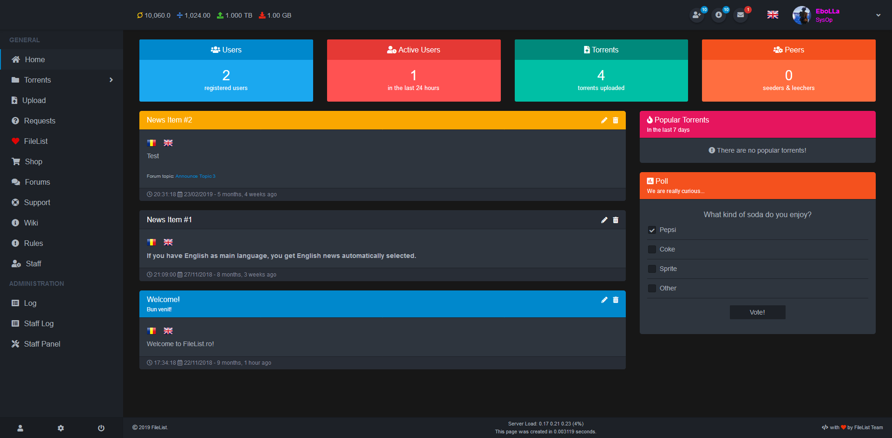Open settings gear in sidebar footer
Viewport: 892px width, 438px height.
pos(61,428)
